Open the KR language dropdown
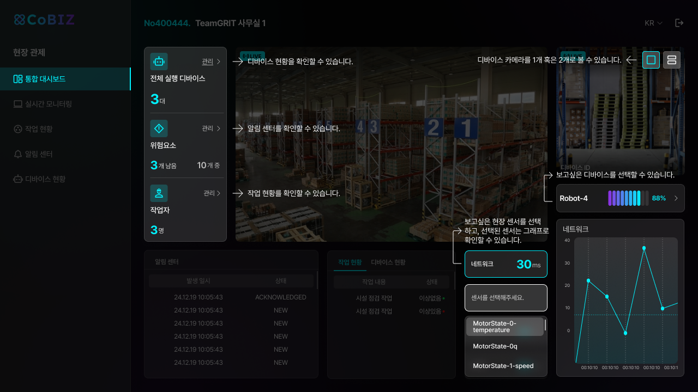Screen dimensions: 698x392 click(653, 23)
